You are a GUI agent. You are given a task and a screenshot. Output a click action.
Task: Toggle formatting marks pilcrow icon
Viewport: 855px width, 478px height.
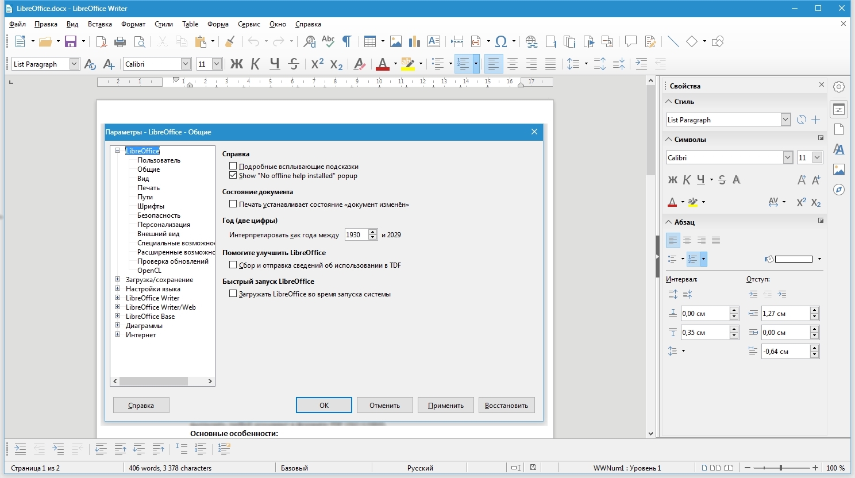347,41
